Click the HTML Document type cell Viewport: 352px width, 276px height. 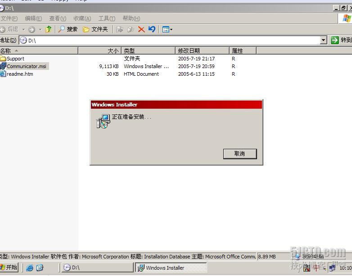[x=141, y=74]
